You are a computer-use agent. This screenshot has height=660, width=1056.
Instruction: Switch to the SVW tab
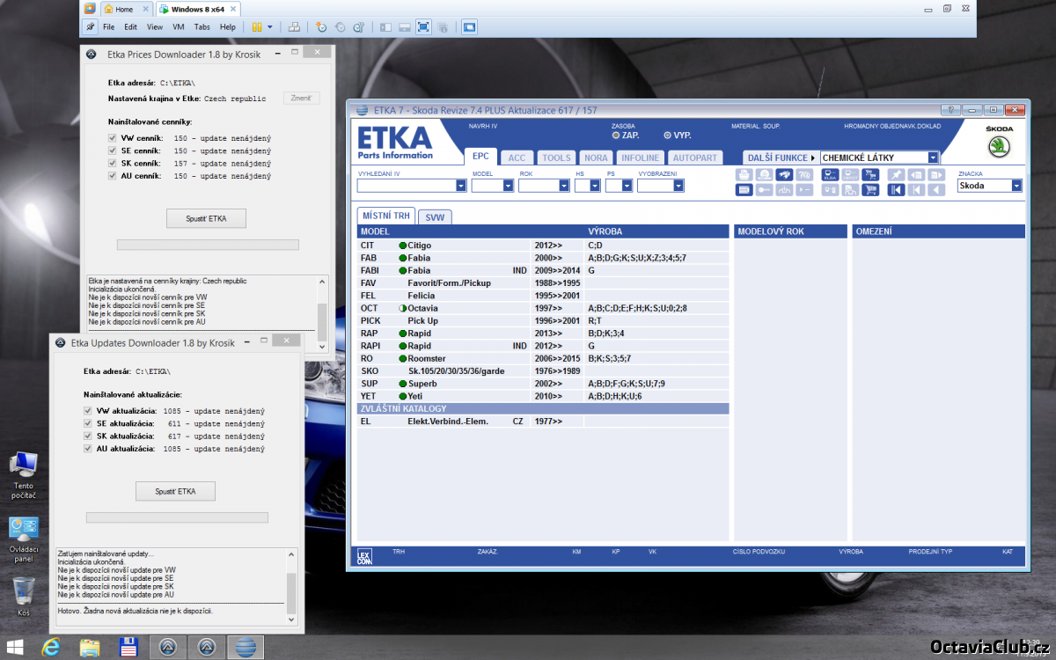(435, 216)
